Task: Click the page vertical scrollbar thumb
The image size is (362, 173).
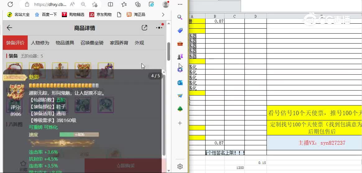Action: point(169,51)
